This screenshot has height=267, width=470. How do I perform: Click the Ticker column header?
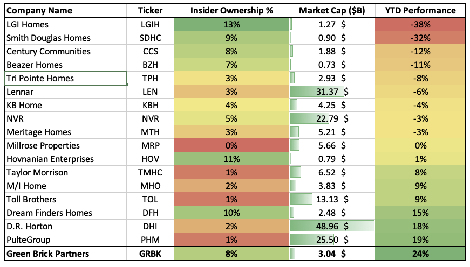(149, 10)
